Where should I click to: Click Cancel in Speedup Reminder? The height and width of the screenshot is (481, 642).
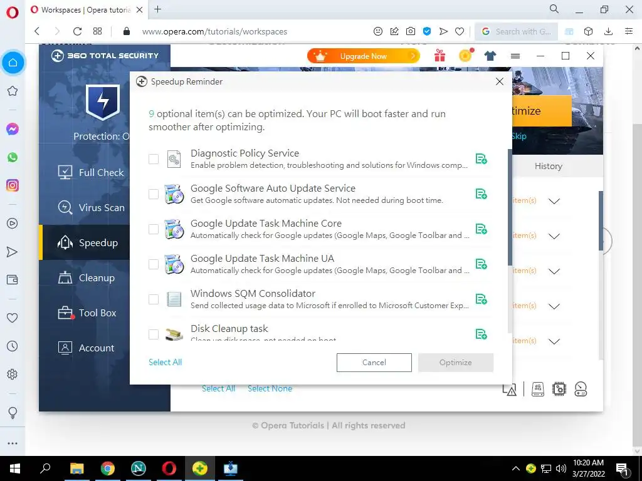(x=374, y=363)
